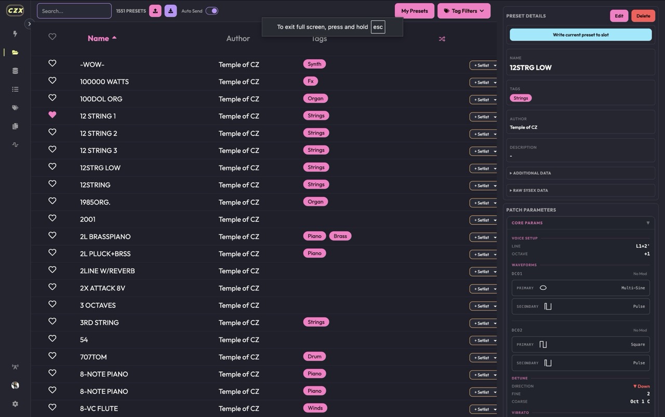Click the Brass tag on 2L BRASSPIANO
The width and height of the screenshot is (665, 417).
pyautogui.click(x=340, y=236)
